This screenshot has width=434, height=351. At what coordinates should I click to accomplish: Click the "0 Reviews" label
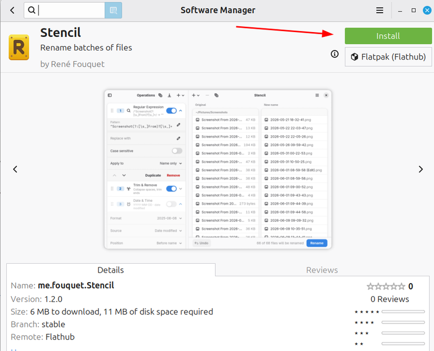point(390,299)
